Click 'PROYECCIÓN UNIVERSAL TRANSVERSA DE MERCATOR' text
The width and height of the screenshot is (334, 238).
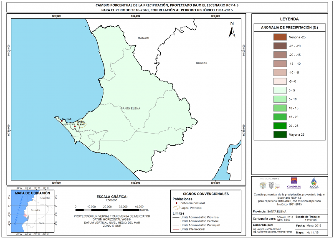click(112, 216)
